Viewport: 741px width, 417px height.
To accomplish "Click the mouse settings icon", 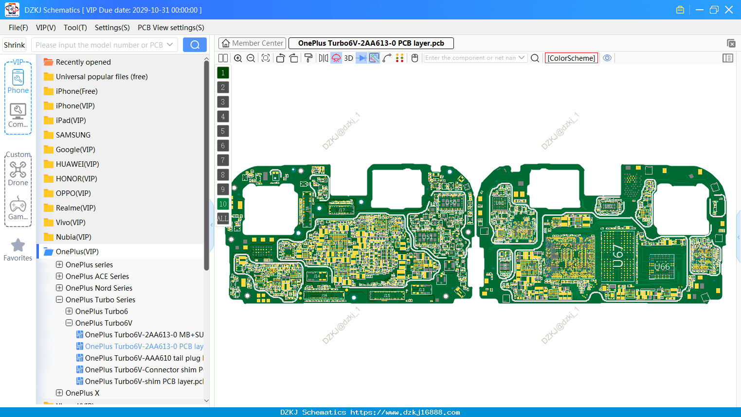I will point(415,58).
